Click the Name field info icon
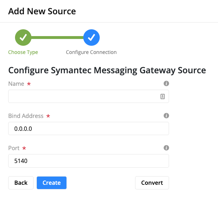The image size is (218, 203). pyautogui.click(x=166, y=83)
